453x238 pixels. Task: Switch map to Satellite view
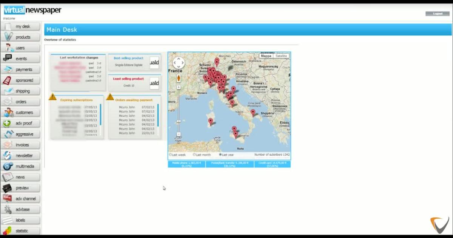click(281, 56)
